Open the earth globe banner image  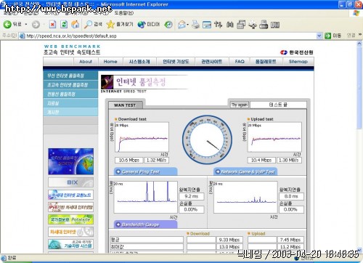[x=70, y=161]
